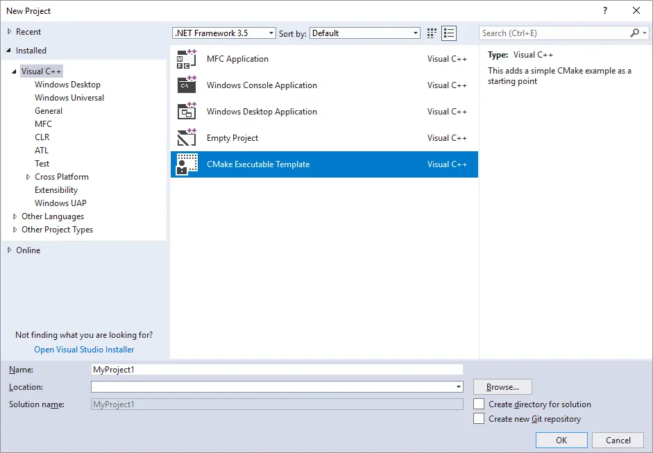Expand the Other Project Types node
Image resolution: width=653 pixels, height=453 pixels.
point(15,230)
